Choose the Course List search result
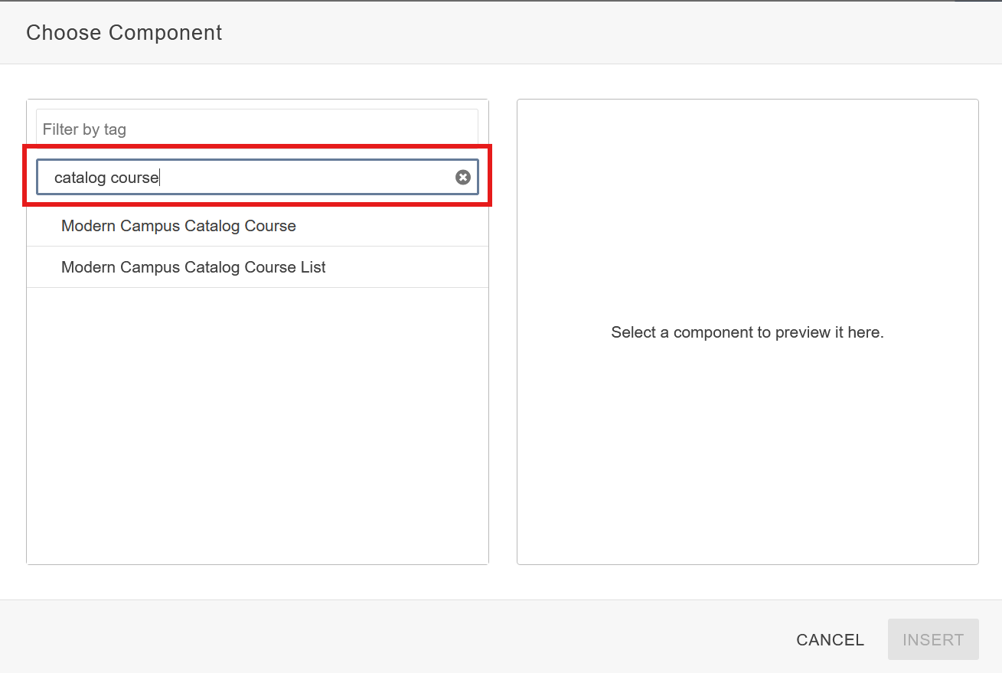Screen dimensions: 1002x673 193,267
